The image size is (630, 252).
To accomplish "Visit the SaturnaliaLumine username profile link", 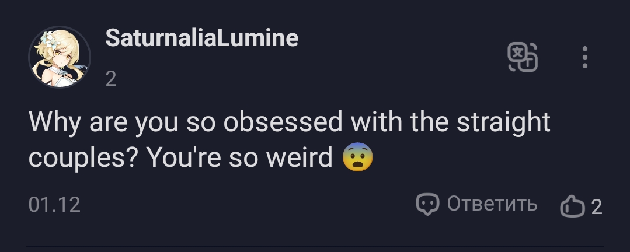I will (201, 38).
